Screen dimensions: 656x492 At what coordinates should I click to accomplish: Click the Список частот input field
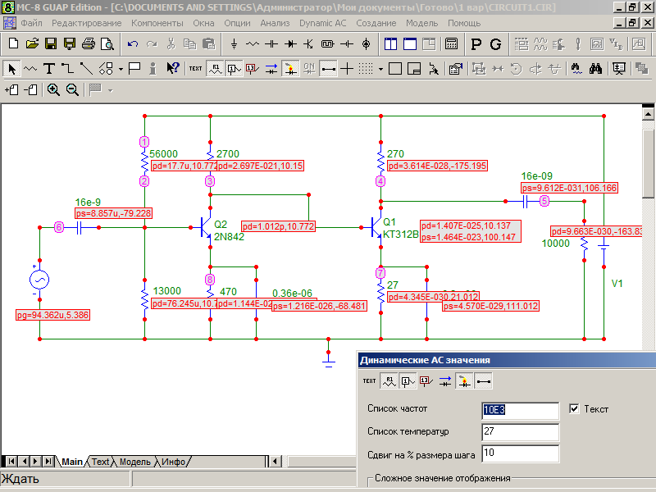point(520,409)
